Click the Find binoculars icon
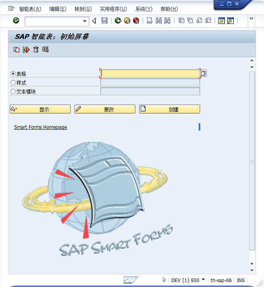The width and height of the screenshot is (264, 287). (x=158, y=21)
